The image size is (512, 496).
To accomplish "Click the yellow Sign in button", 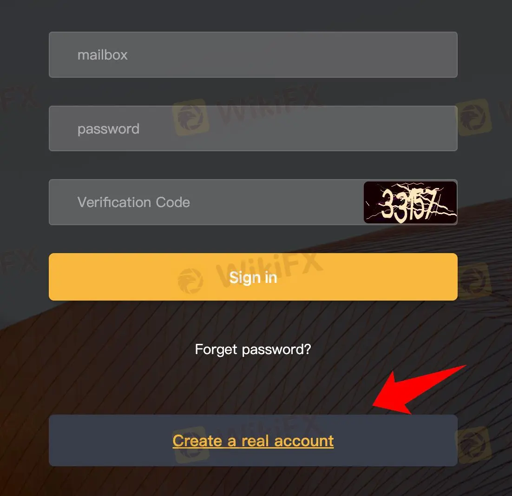I will point(253,276).
